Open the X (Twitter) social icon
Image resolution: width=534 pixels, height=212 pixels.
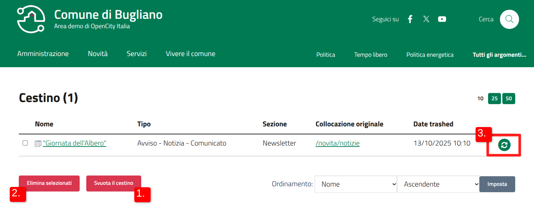(x=426, y=19)
